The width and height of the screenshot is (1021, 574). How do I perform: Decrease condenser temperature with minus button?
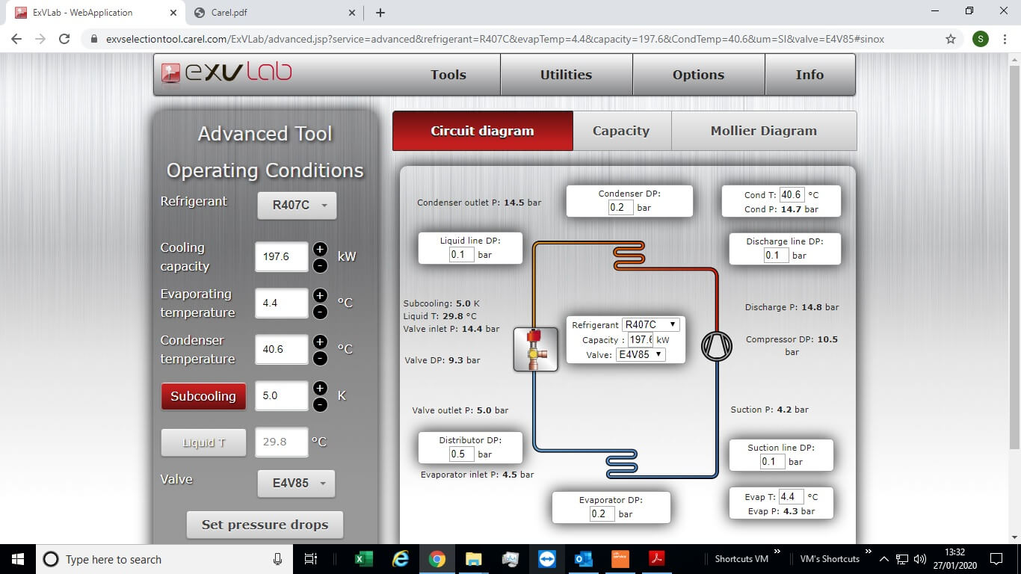click(x=320, y=358)
